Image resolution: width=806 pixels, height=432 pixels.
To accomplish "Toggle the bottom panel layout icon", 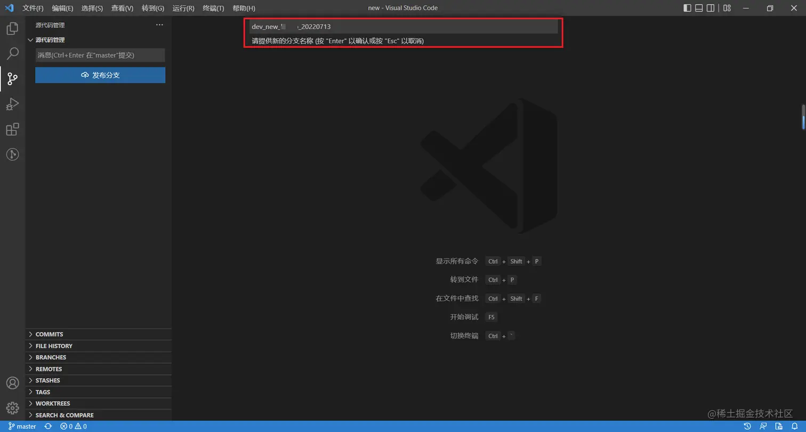I will click(x=699, y=8).
